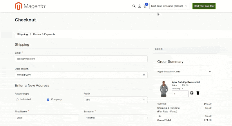Image resolution: width=232 pixels, height=126 pixels.
Task: Click Start your Loki tour button
Action: point(204,6)
